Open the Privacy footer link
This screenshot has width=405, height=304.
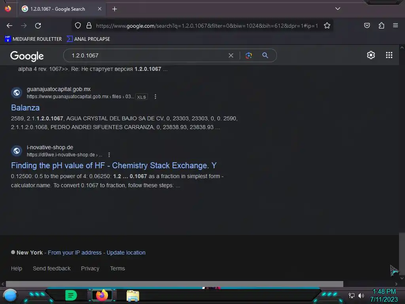[90, 268]
